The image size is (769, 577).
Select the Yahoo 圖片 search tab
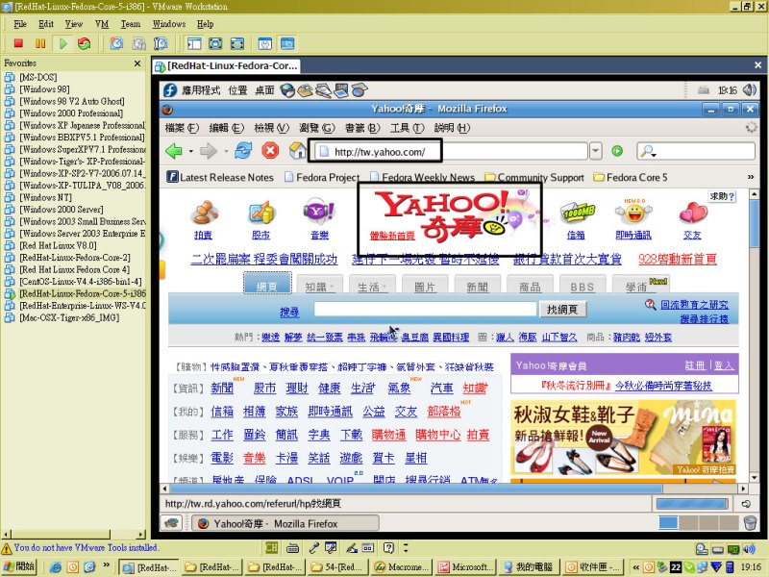click(x=425, y=286)
